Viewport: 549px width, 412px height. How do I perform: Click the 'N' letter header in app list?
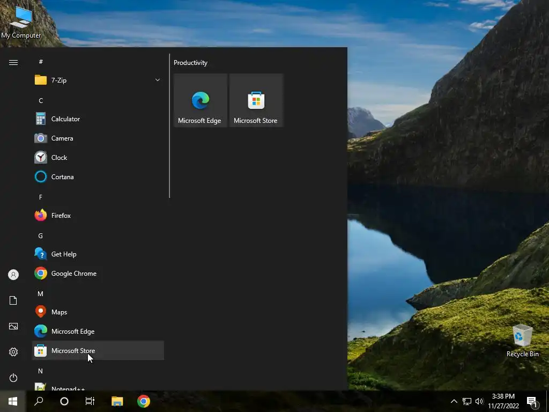coord(41,371)
